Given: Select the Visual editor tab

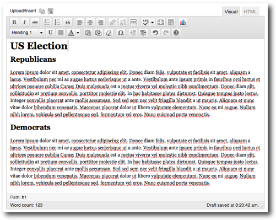Looking at the screenshot, I should click(x=231, y=12).
